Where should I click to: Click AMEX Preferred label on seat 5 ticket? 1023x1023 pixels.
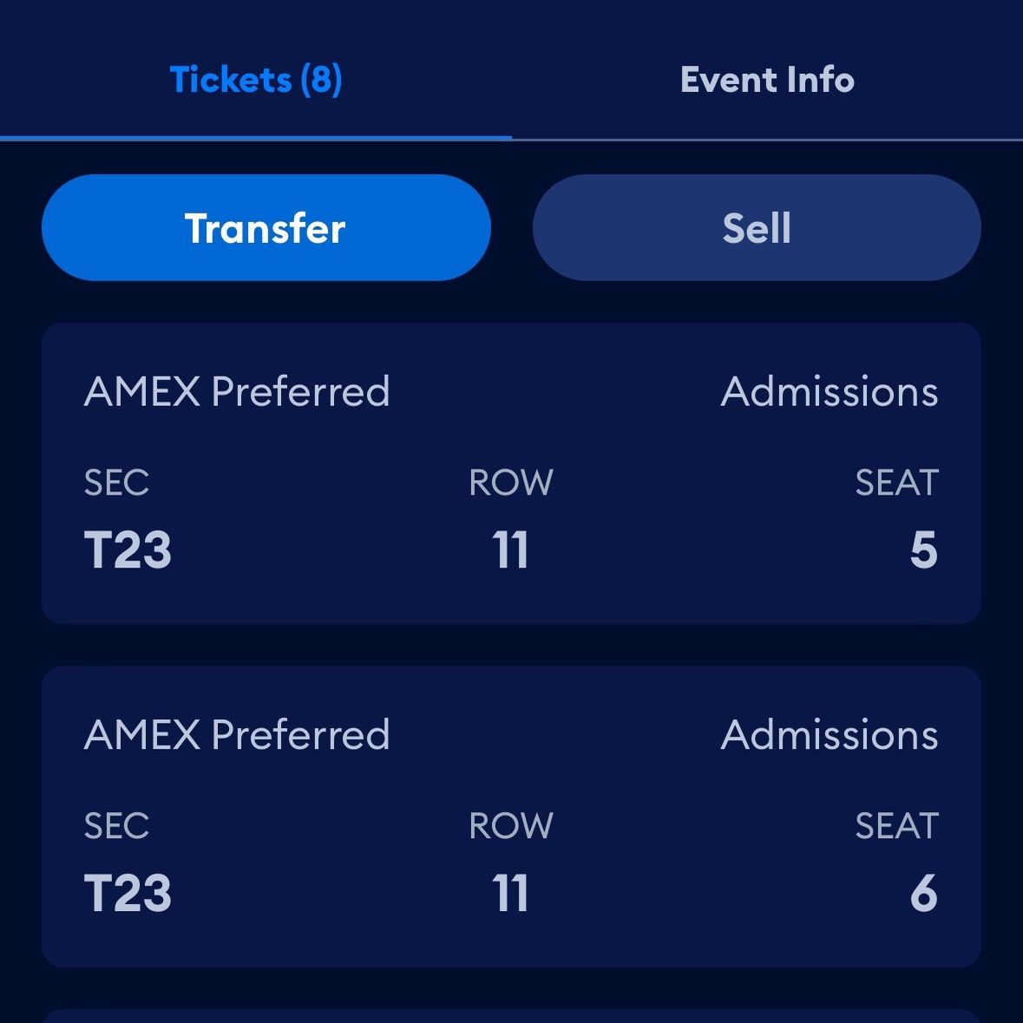tap(237, 391)
